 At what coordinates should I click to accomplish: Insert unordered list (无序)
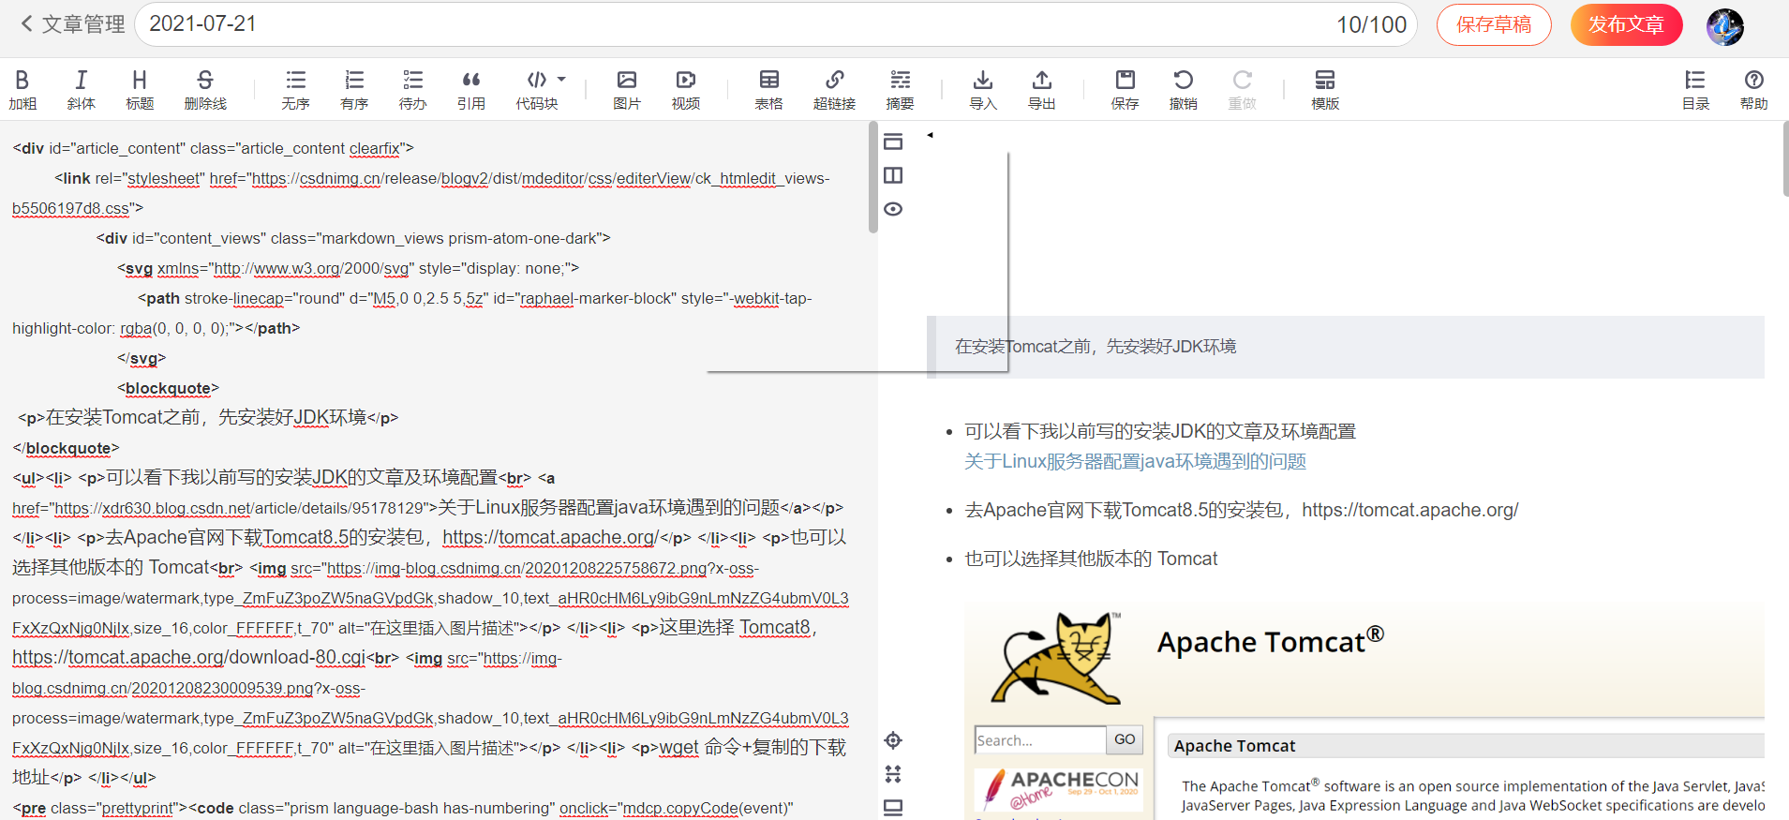(x=295, y=90)
